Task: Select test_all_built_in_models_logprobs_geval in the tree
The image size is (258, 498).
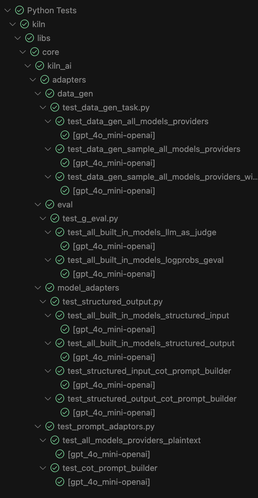Action: [x=145, y=260]
